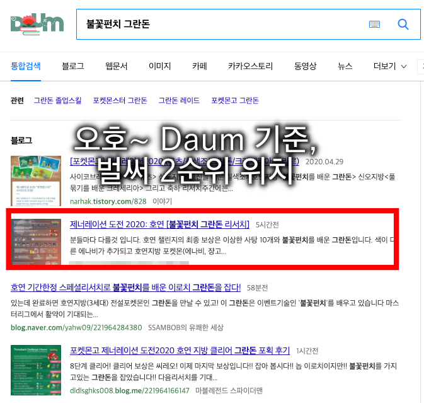The width and height of the screenshot is (424, 403).
Task: Click related search 그란돈 레이드
Action: tap(179, 100)
